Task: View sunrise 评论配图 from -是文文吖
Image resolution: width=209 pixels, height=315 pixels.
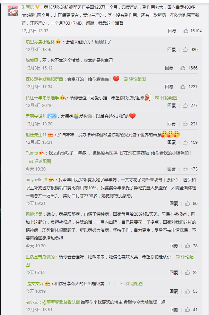Action: click(132, 283)
